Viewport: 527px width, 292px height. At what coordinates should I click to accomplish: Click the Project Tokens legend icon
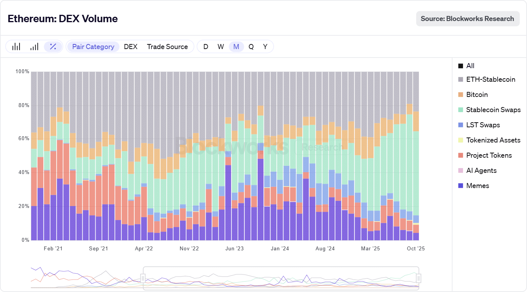pos(461,155)
